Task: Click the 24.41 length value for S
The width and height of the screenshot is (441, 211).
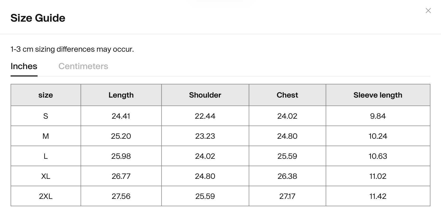Action: (121, 116)
